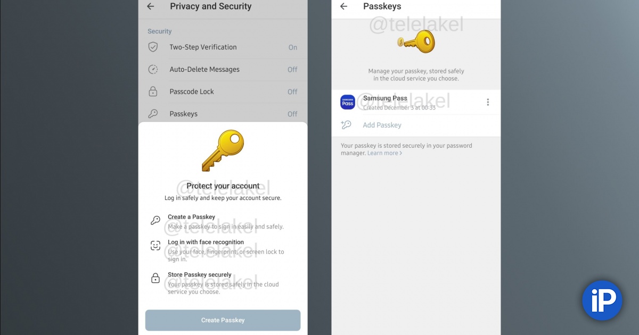
Task: Expand the Learn more chevron link
Action: tap(384, 153)
